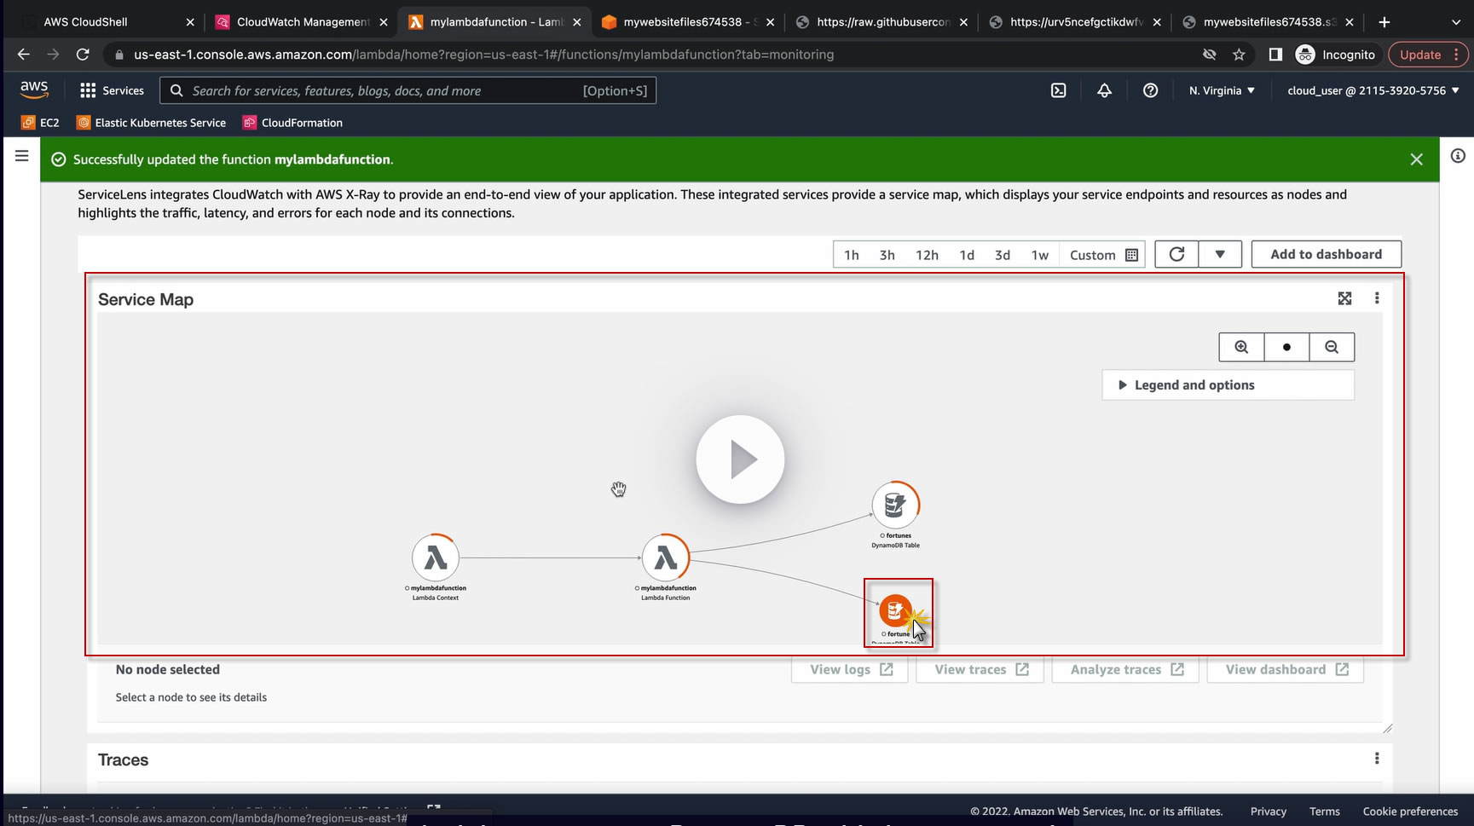
Task: Open the help question mark menu
Action: tap(1150, 90)
